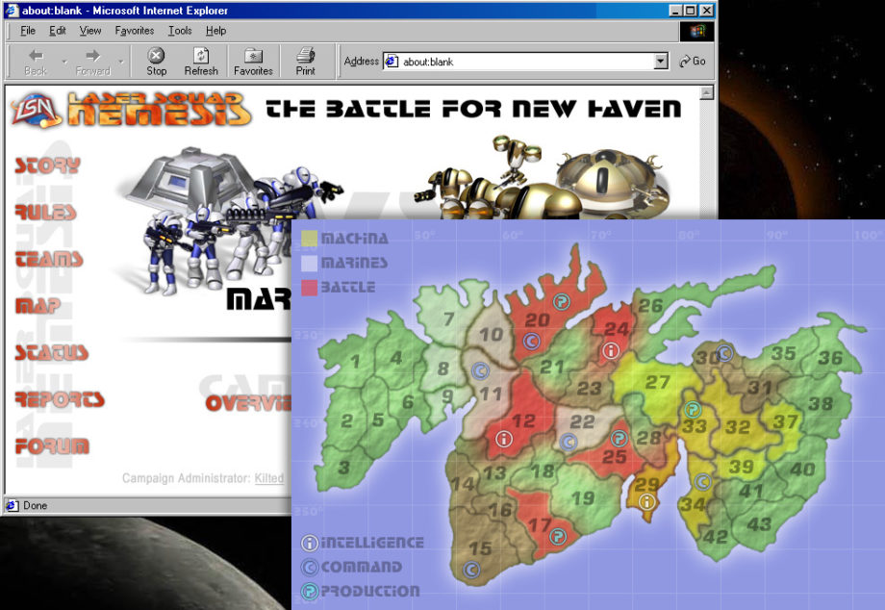885x610 pixels.
Task: Select the Intelligence icon in map region 12
Action: pyautogui.click(x=504, y=439)
